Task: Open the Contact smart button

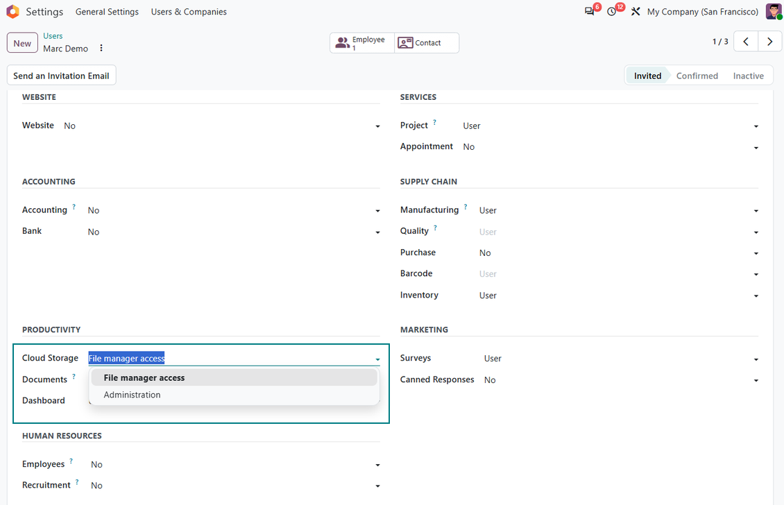Action: pyautogui.click(x=427, y=43)
